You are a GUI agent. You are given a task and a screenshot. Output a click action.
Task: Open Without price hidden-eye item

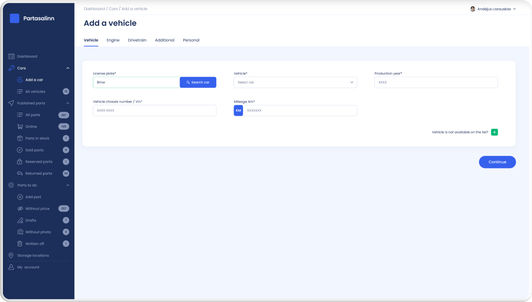pos(20,209)
